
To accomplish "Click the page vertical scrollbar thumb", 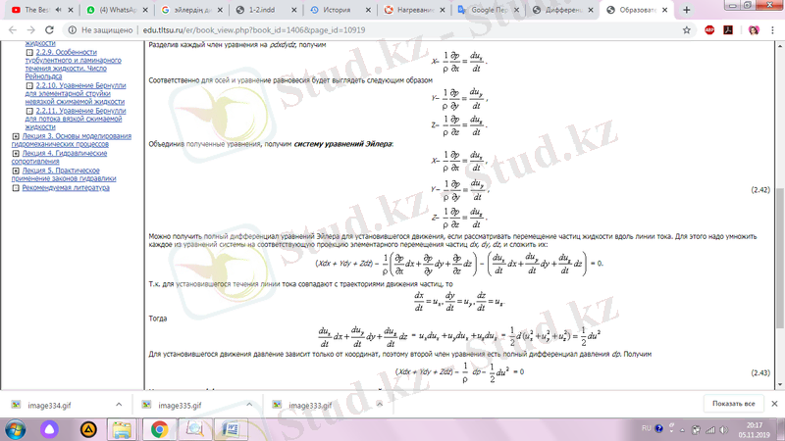I will pos(780,260).
